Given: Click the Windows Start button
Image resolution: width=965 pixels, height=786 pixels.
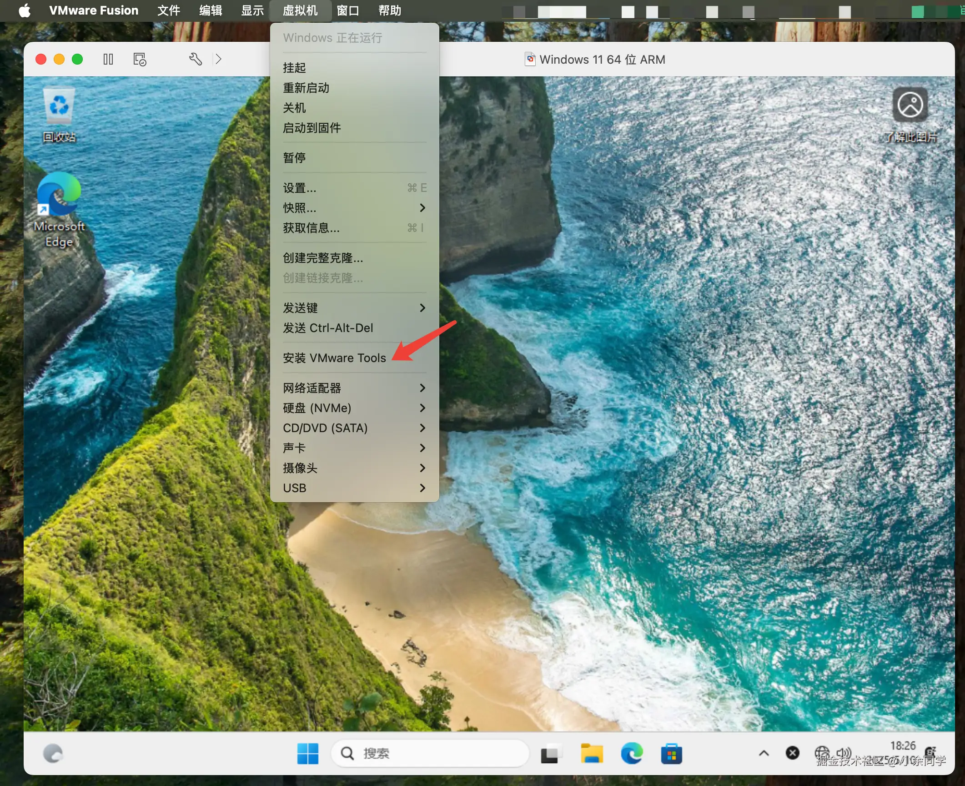Looking at the screenshot, I should 308,754.
